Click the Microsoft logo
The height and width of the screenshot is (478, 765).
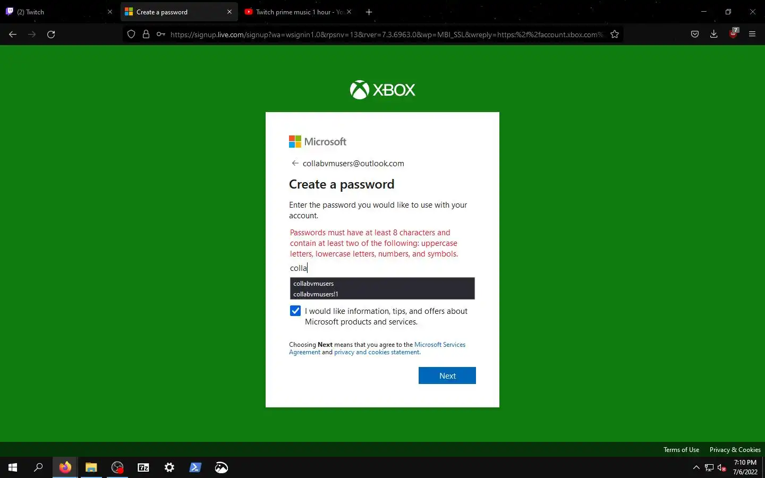318,142
